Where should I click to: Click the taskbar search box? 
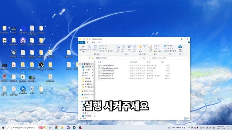point(27,127)
